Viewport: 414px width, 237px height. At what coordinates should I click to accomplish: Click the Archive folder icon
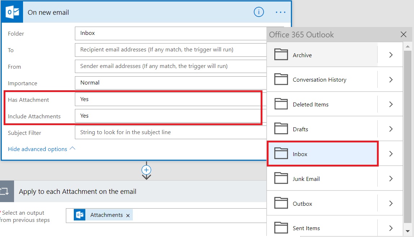(x=281, y=55)
